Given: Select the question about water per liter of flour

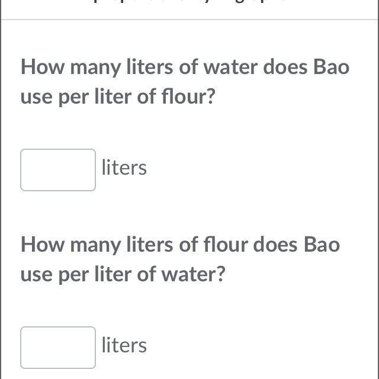Looking at the screenshot, I should [x=185, y=82].
